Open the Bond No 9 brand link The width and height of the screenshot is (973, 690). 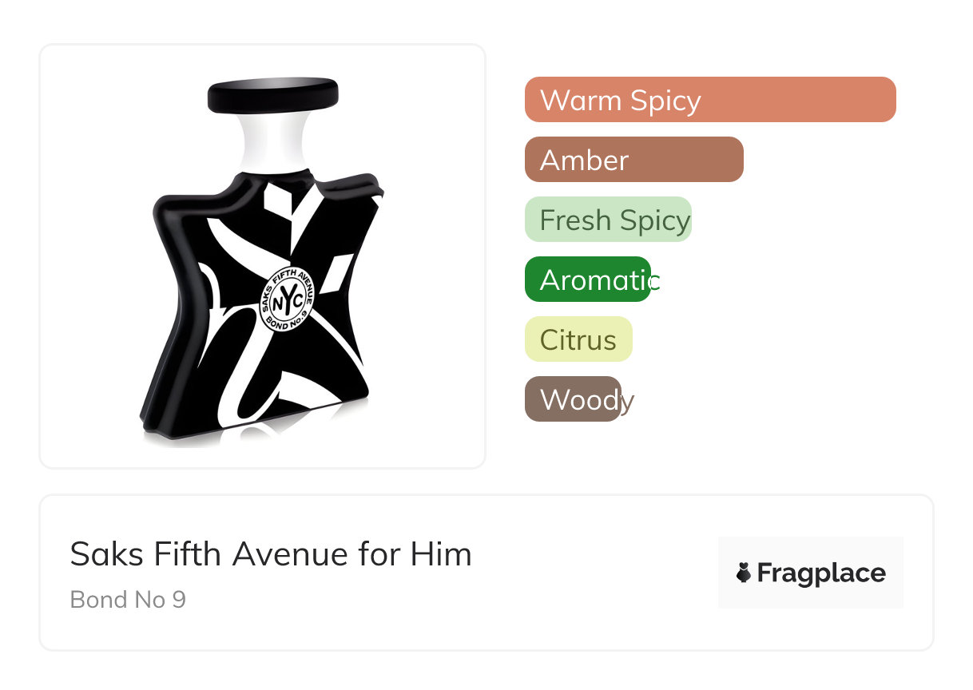tap(128, 599)
